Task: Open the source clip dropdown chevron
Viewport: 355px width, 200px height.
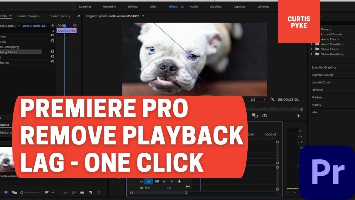Action: pyautogui.click(x=19, y=26)
